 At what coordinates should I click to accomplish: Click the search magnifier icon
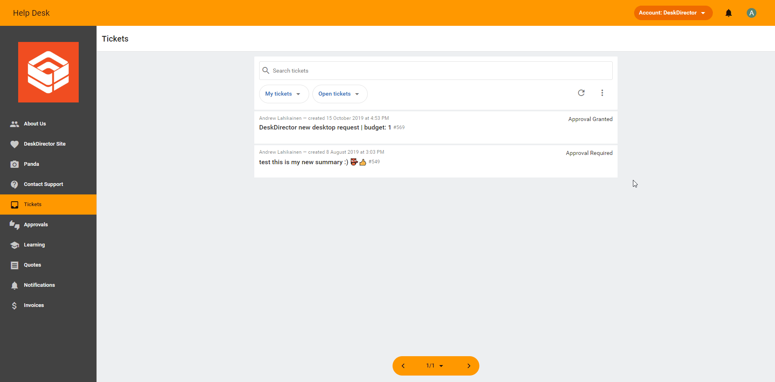266,71
